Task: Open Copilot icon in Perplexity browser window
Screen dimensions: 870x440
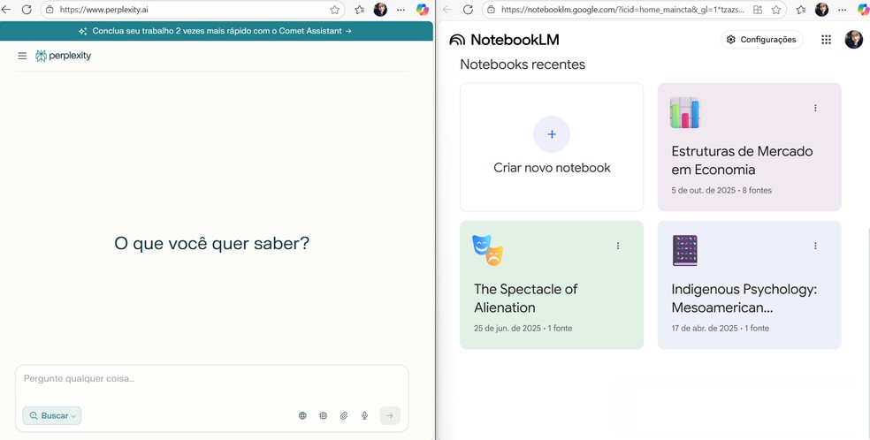Action: [423, 10]
